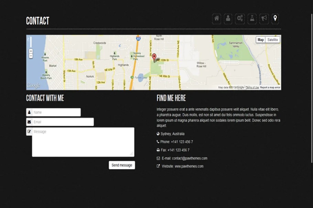Image resolution: width=313 pixels, height=208 pixels.
Task: Focus the Email input field
Action: point(63,122)
